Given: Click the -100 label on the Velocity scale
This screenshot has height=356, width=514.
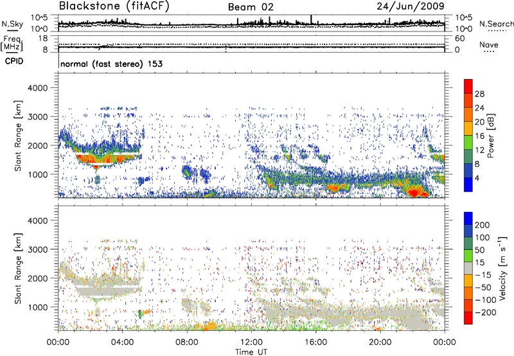Looking at the screenshot, I should [x=486, y=300].
